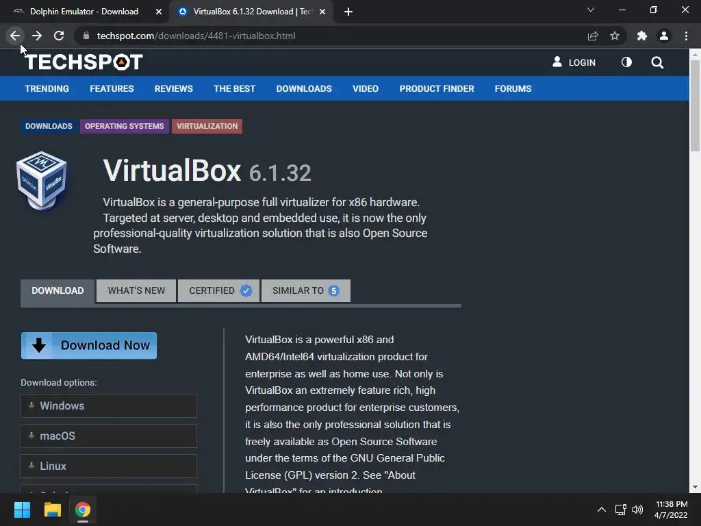This screenshot has width=701, height=526.
Task: Click the Chrome taskbar icon
Action: (x=83, y=510)
